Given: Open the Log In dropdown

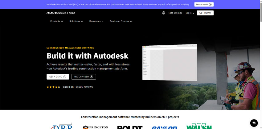Looking at the screenshot, I should (190, 13).
